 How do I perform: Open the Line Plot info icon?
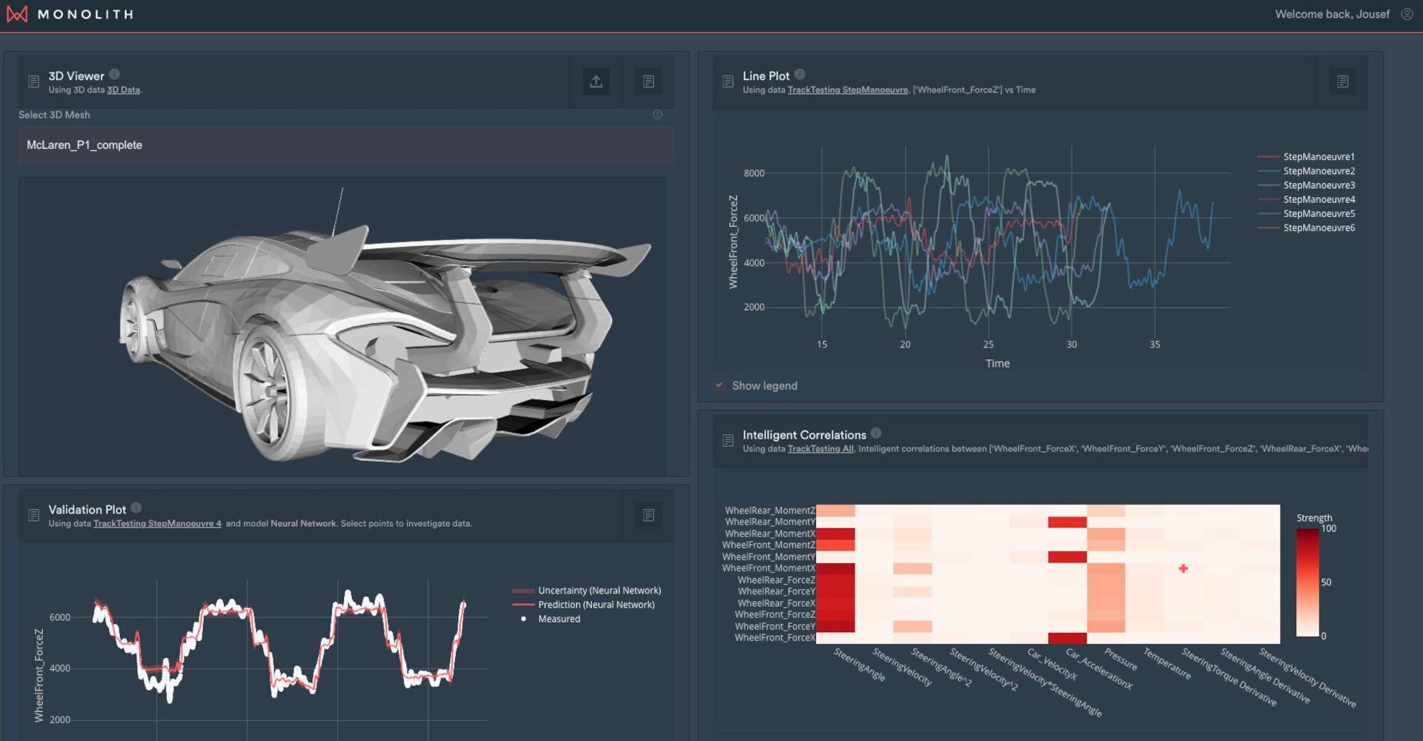click(800, 74)
